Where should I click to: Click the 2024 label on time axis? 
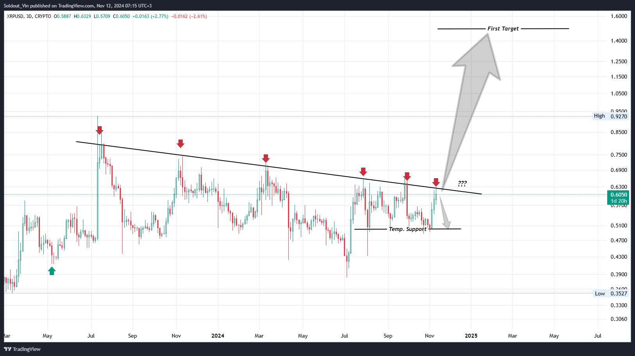click(218, 336)
